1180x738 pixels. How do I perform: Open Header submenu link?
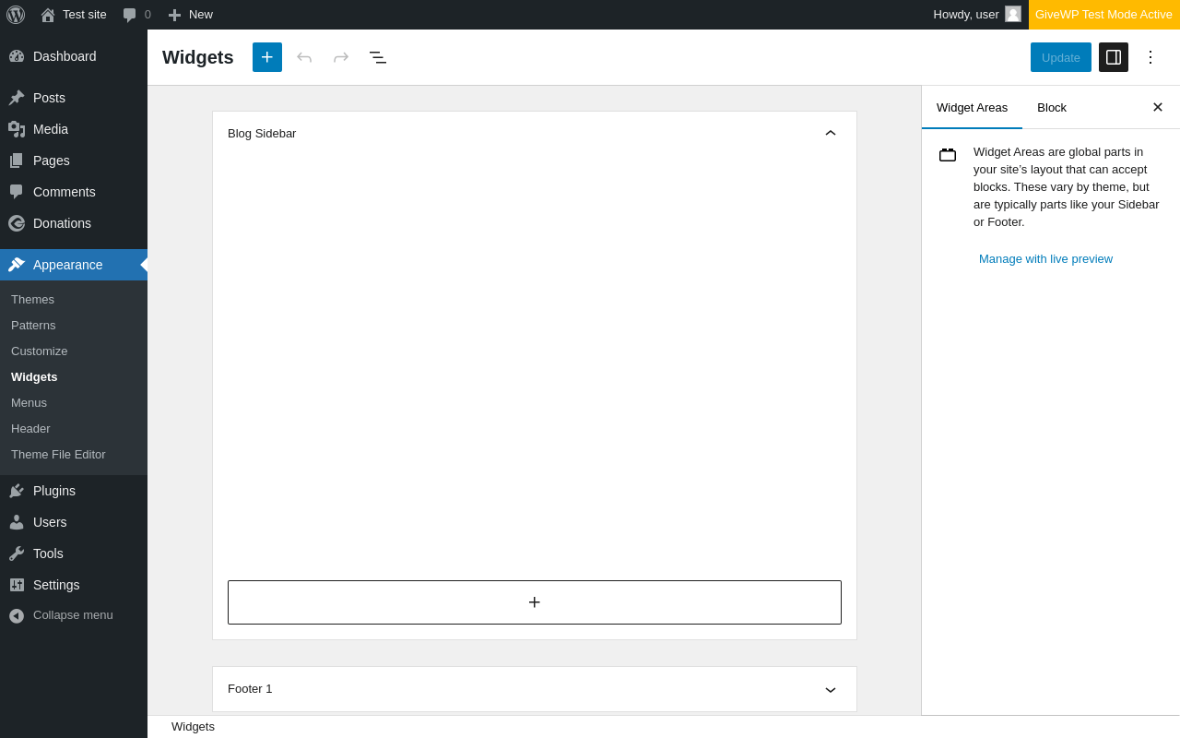30,428
